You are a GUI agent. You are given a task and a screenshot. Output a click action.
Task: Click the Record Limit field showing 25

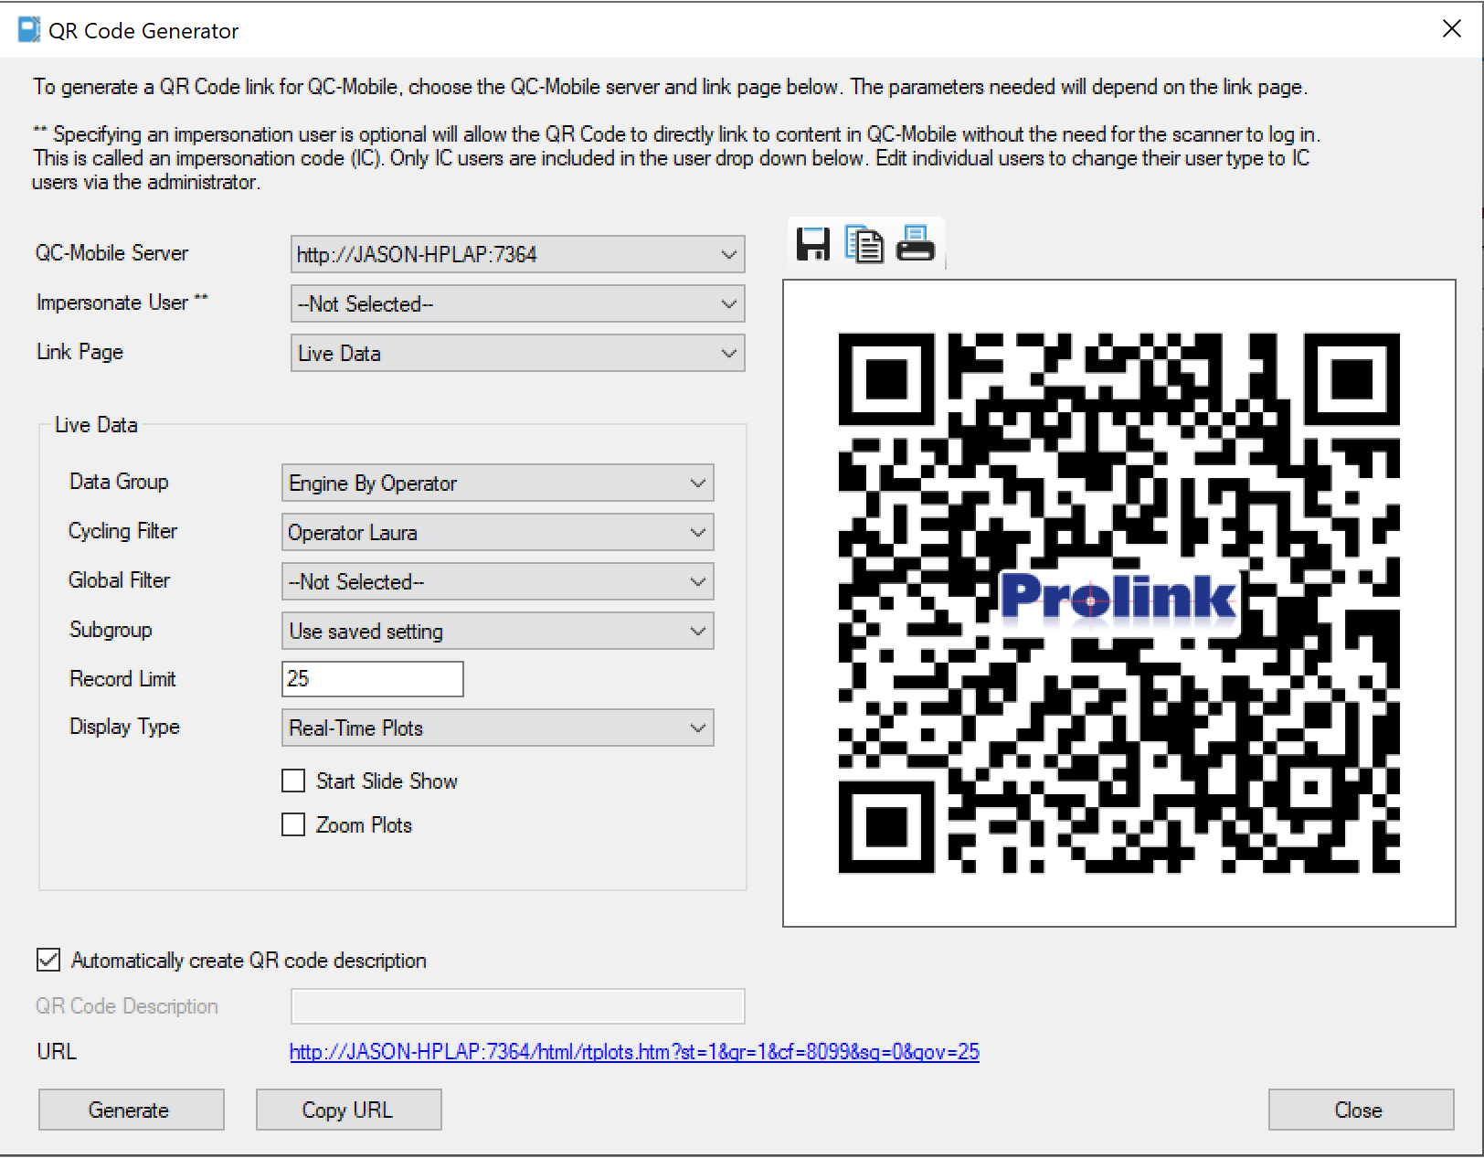[372, 679]
